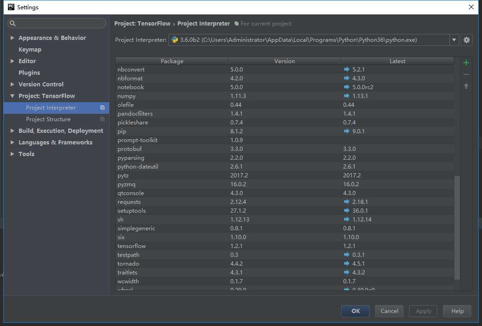Image resolution: width=482 pixels, height=326 pixels.
Task: Collapse the Project: TensorFlow section
Action: [x=12, y=96]
